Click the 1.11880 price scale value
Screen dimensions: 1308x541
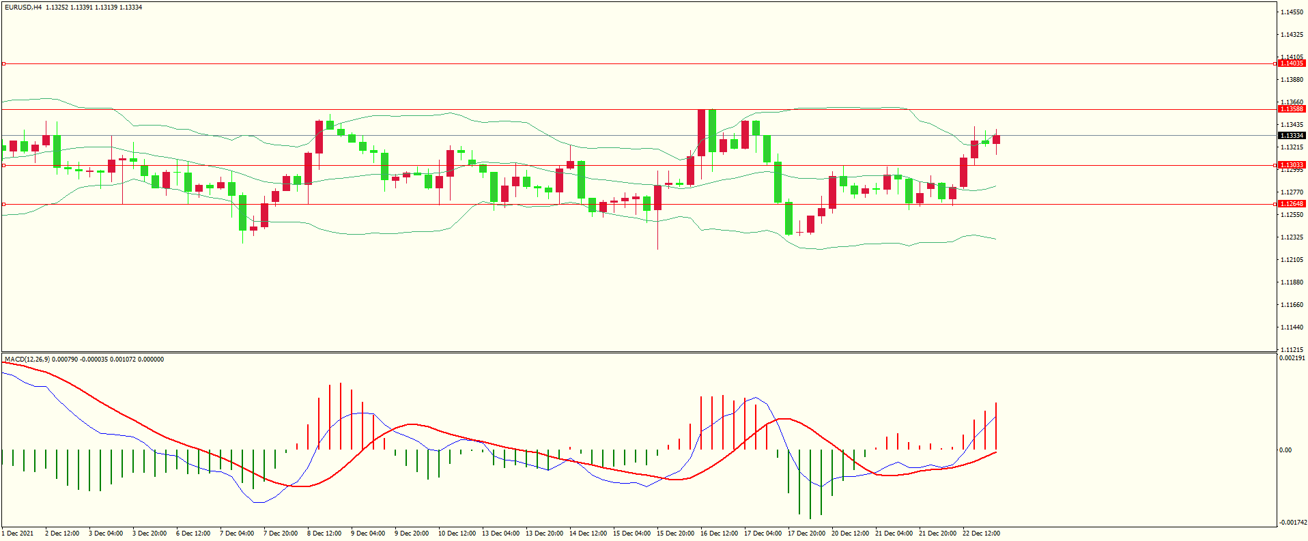pos(1292,282)
